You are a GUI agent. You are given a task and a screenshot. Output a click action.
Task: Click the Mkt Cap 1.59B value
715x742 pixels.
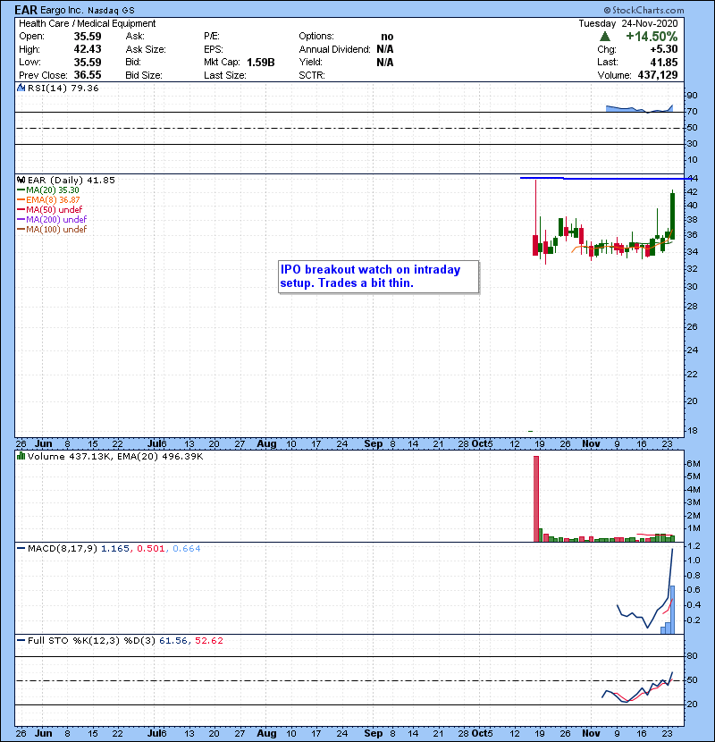pos(261,62)
